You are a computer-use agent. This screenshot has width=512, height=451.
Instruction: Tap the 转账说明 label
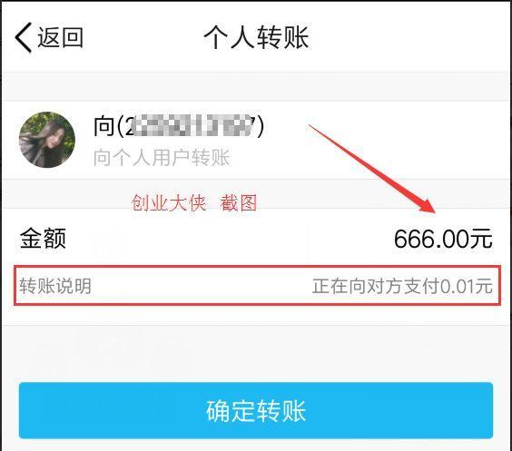[55, 286]
